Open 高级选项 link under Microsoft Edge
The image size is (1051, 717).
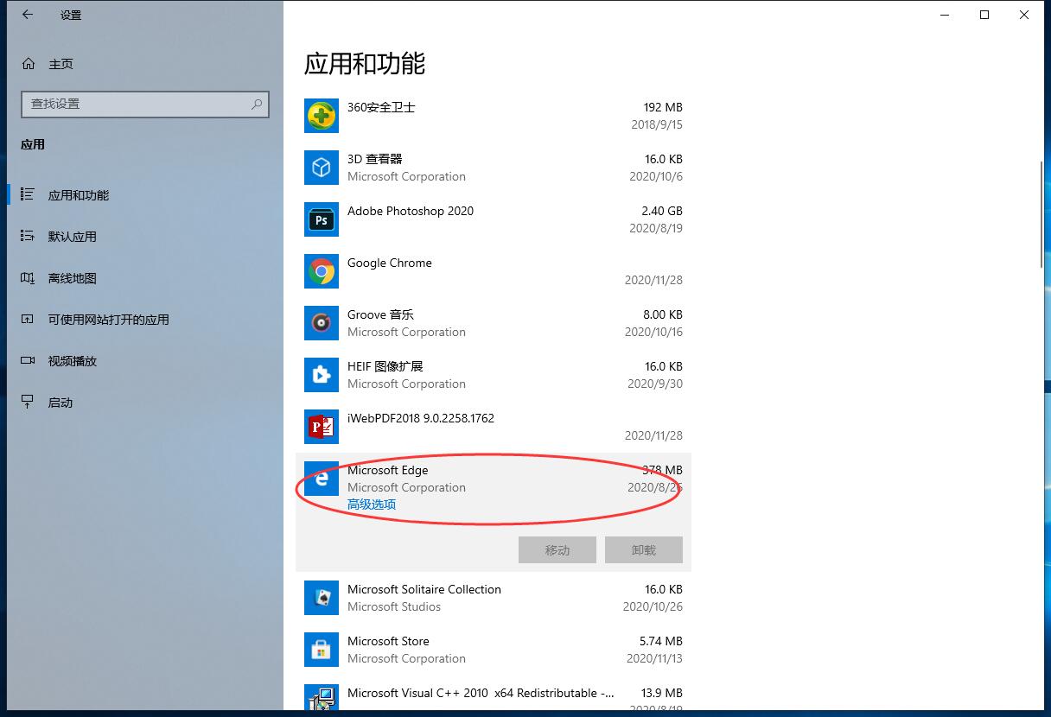pos(372,504)
